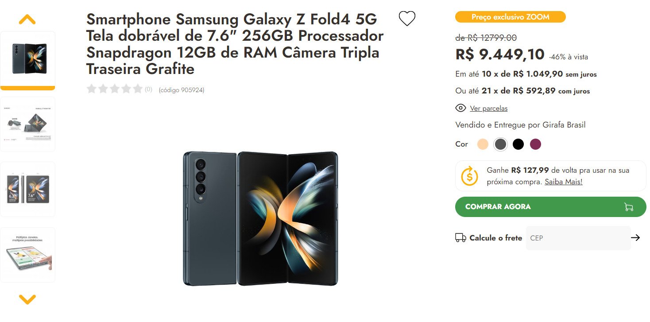650x322 pixels.
Task: Click the Comprar Agora button
Action: tap(551, 207)
